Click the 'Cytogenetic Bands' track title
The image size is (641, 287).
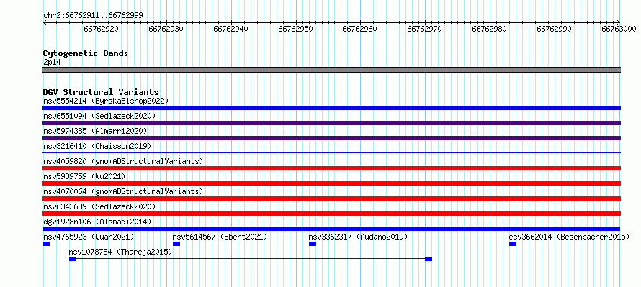pos(86,53)
